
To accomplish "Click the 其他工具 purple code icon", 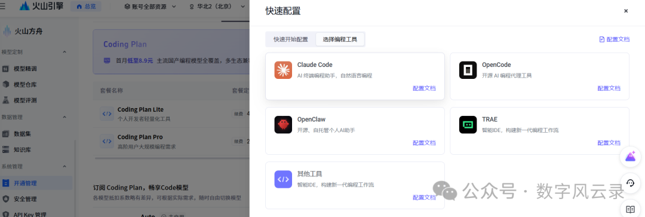I will pyautogui.click(x=283, y=179).
